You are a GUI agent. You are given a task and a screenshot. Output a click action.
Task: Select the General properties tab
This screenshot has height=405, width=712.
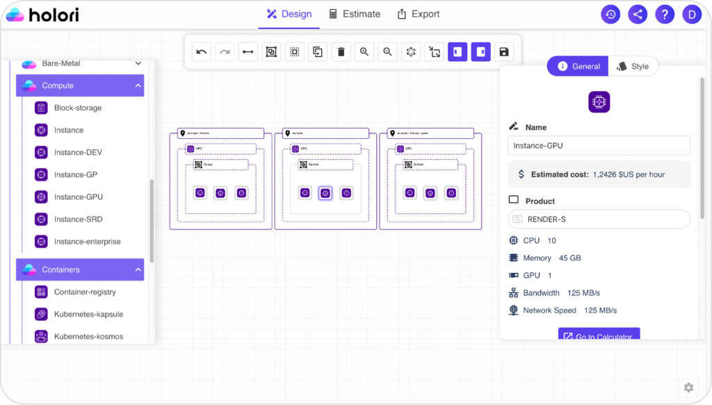coord(578,67)
